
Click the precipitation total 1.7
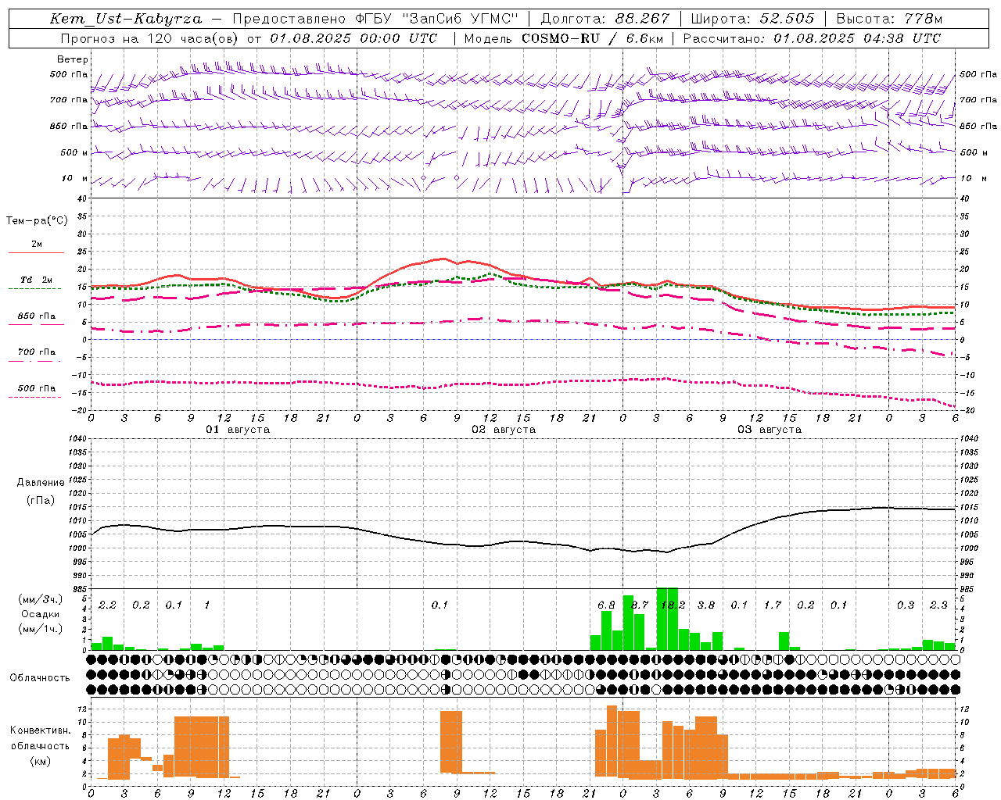pyautogui.click(x=773, y=605)
